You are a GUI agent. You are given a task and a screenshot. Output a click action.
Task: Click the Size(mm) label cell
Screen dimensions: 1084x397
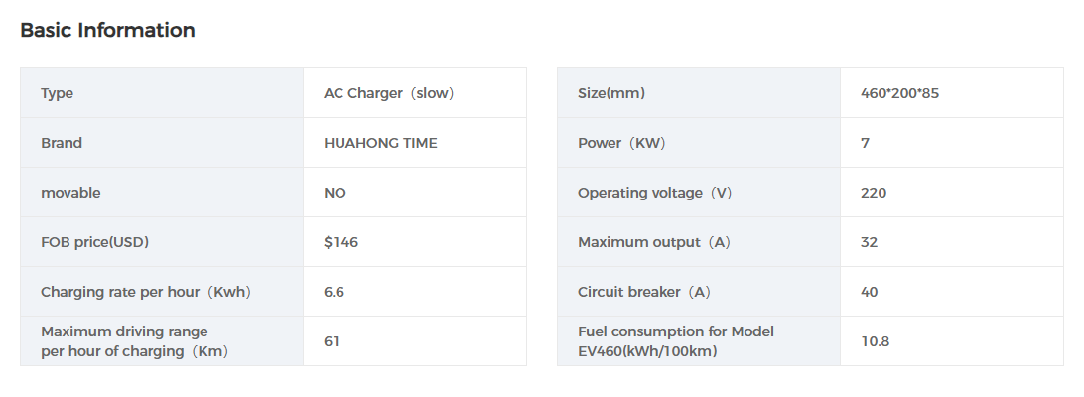(611, 93)
